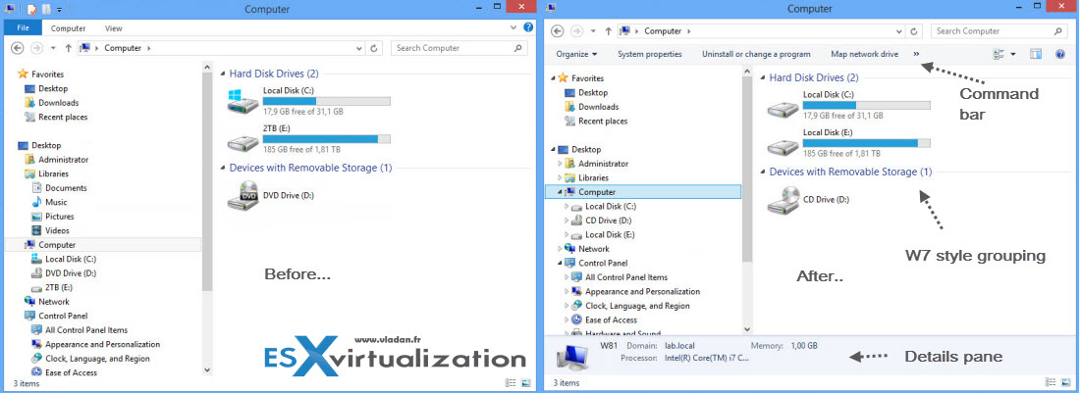Select Downloads under Favorites in left window

[x=52, y=103]
